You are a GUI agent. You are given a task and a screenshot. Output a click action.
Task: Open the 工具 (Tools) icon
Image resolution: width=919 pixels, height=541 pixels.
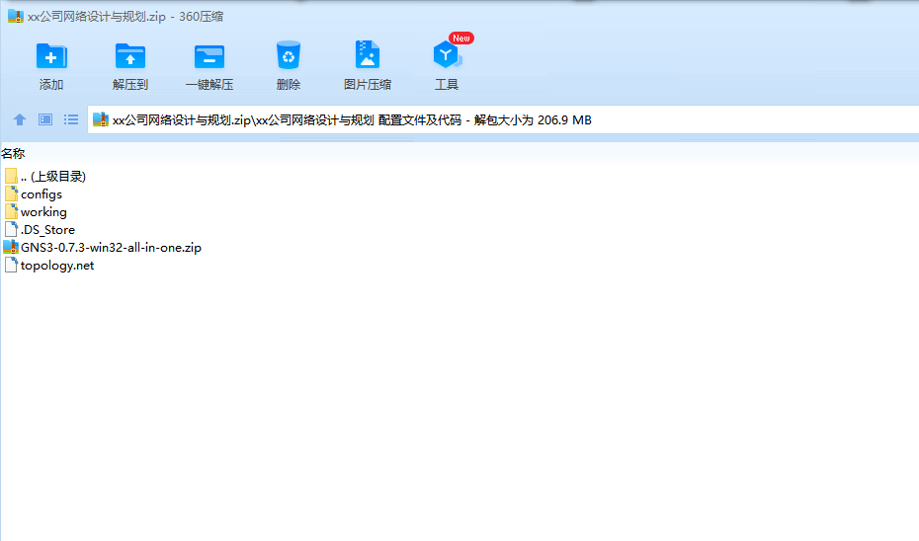coord(448,55)
